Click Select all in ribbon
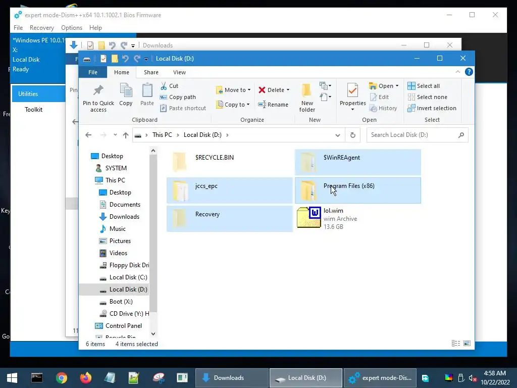The image size is (517, 388). point(424,86)
